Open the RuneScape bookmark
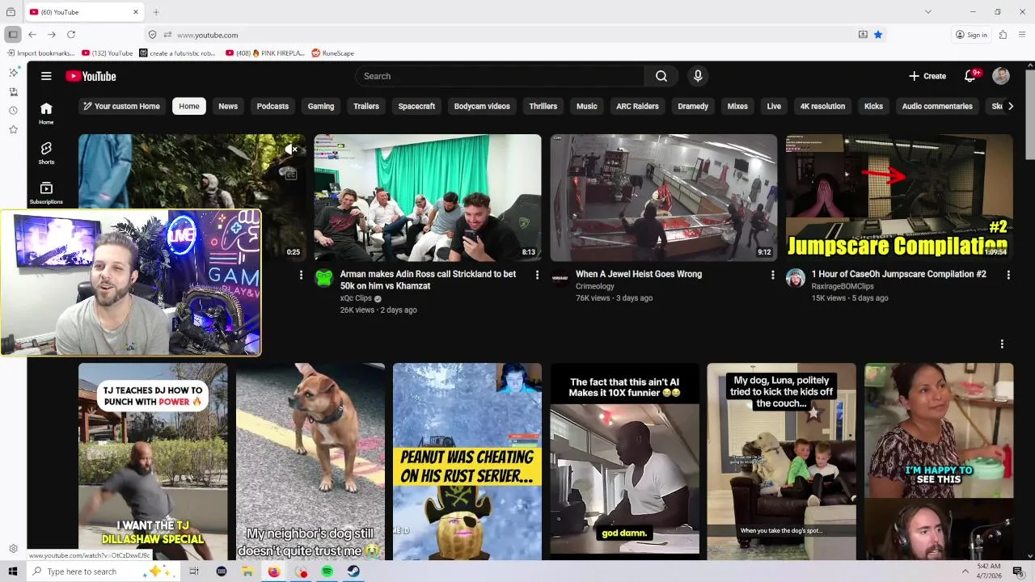 tap(333, 53)
